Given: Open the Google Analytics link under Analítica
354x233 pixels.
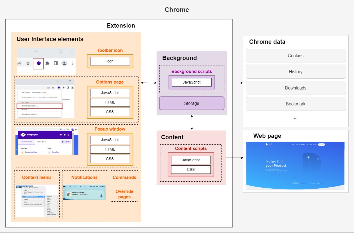Looking at the screenshot, I should click(x=31, y=152).
